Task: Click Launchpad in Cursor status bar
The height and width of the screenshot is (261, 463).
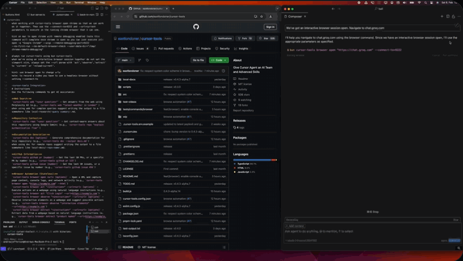Action: pos(17,249)
